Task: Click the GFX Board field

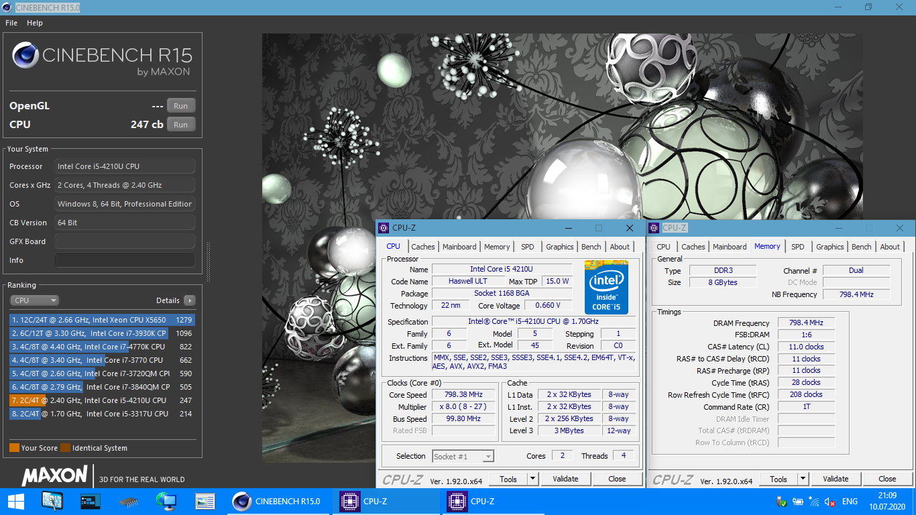Action: tap(125, 241)
